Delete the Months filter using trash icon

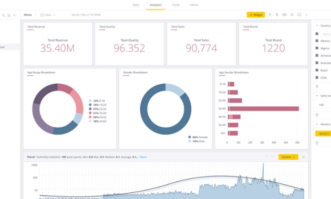pos(317,143)
